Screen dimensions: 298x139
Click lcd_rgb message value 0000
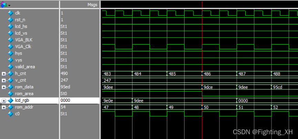pyautogui.click(x=65, y=100)
